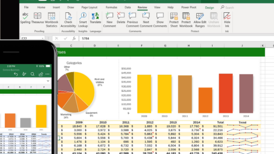The width and height of the screenshot is (274, 154).
Task: Tap the draw pen icon on the phone
Action: 24,74
